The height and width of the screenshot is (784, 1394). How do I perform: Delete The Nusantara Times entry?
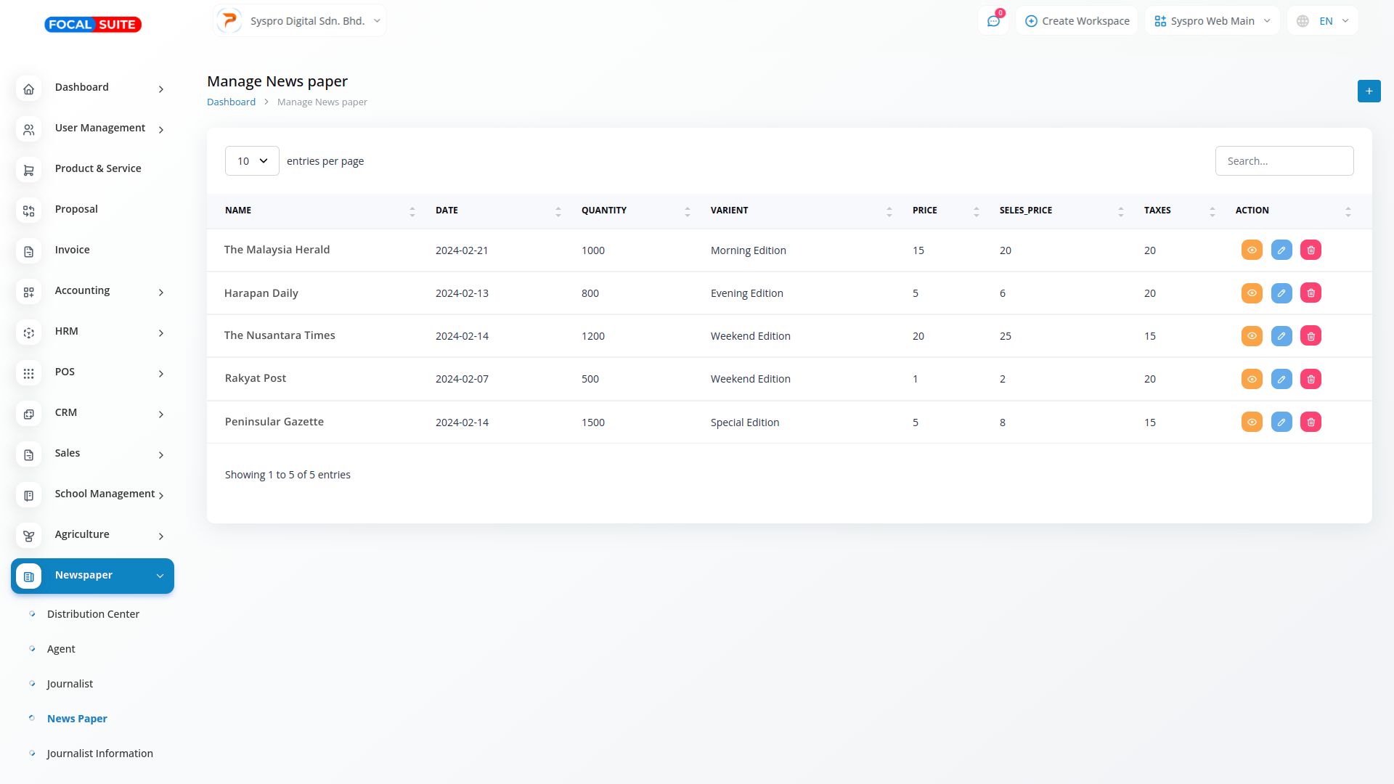[x=1311, y=336]
